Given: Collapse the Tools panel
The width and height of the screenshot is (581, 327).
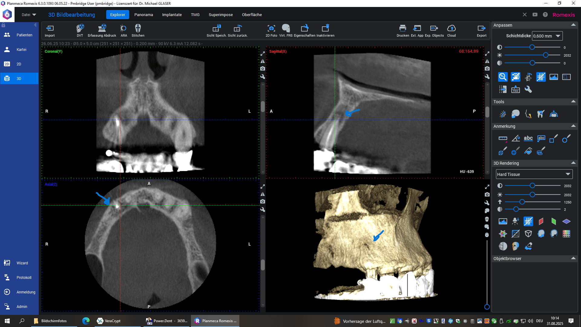Looking at the screenshot, I should click(x=573, y=101).
